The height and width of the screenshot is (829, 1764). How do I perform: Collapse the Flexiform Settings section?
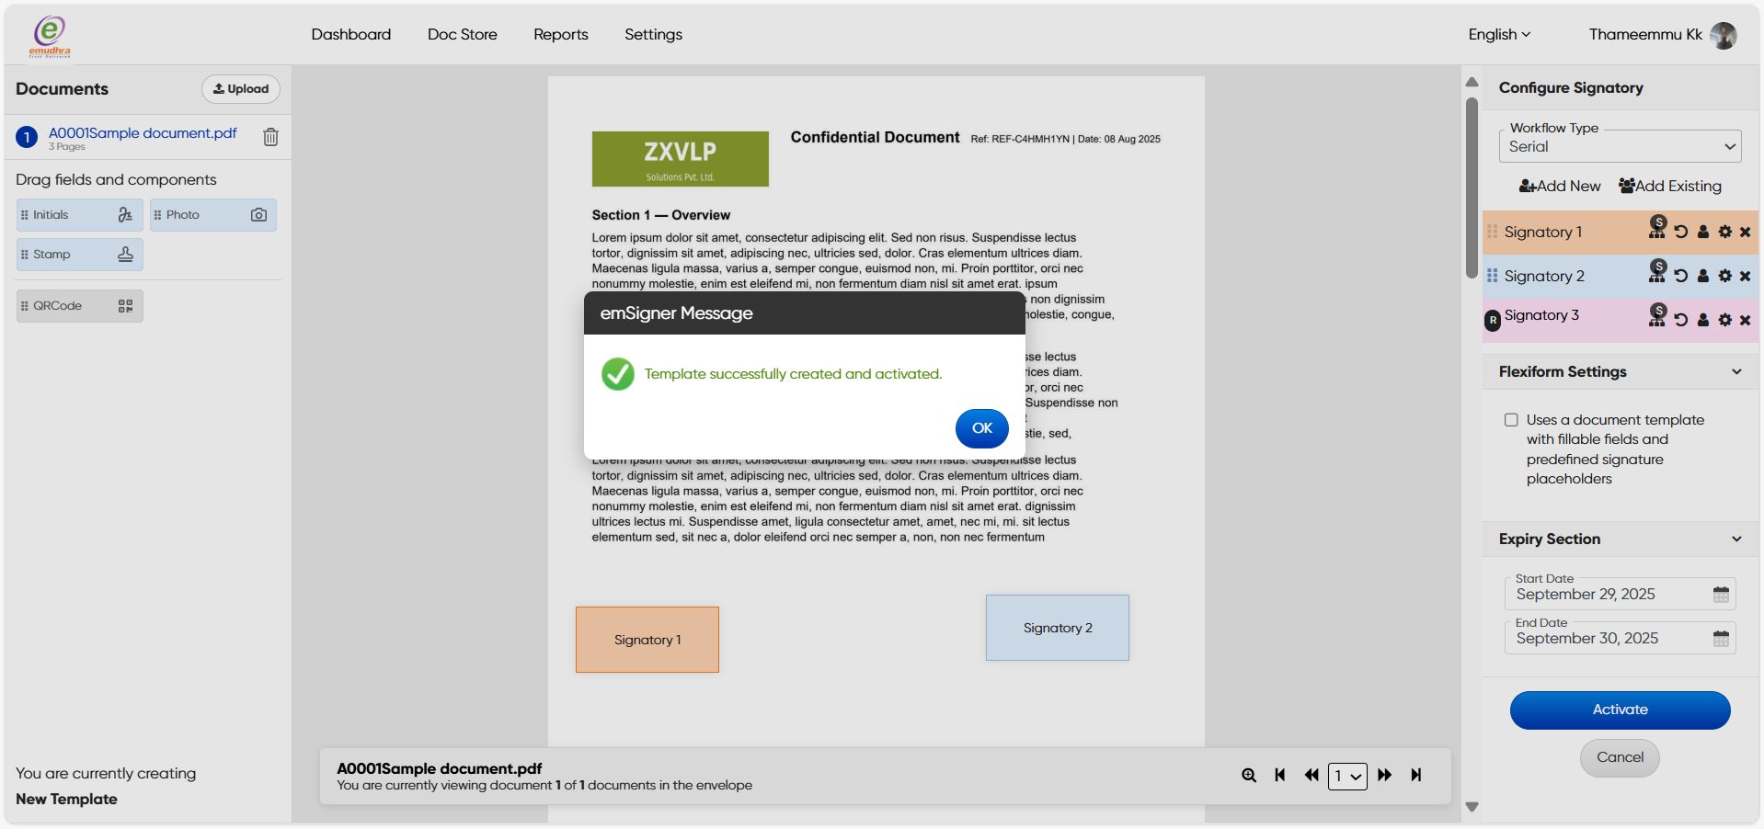point(1735,372)
